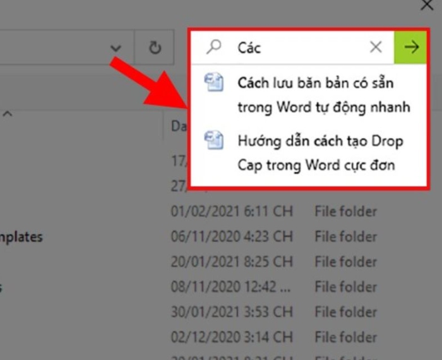Click 'File folder' type in 20/01/2021 row
Screen dimensions: 442x360
coord(345,262)
